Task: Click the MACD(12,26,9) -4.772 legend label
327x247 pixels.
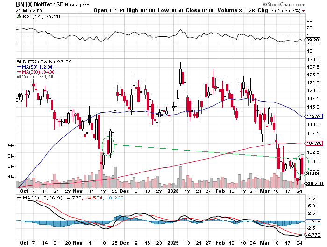Action: (x=52, y=198)
